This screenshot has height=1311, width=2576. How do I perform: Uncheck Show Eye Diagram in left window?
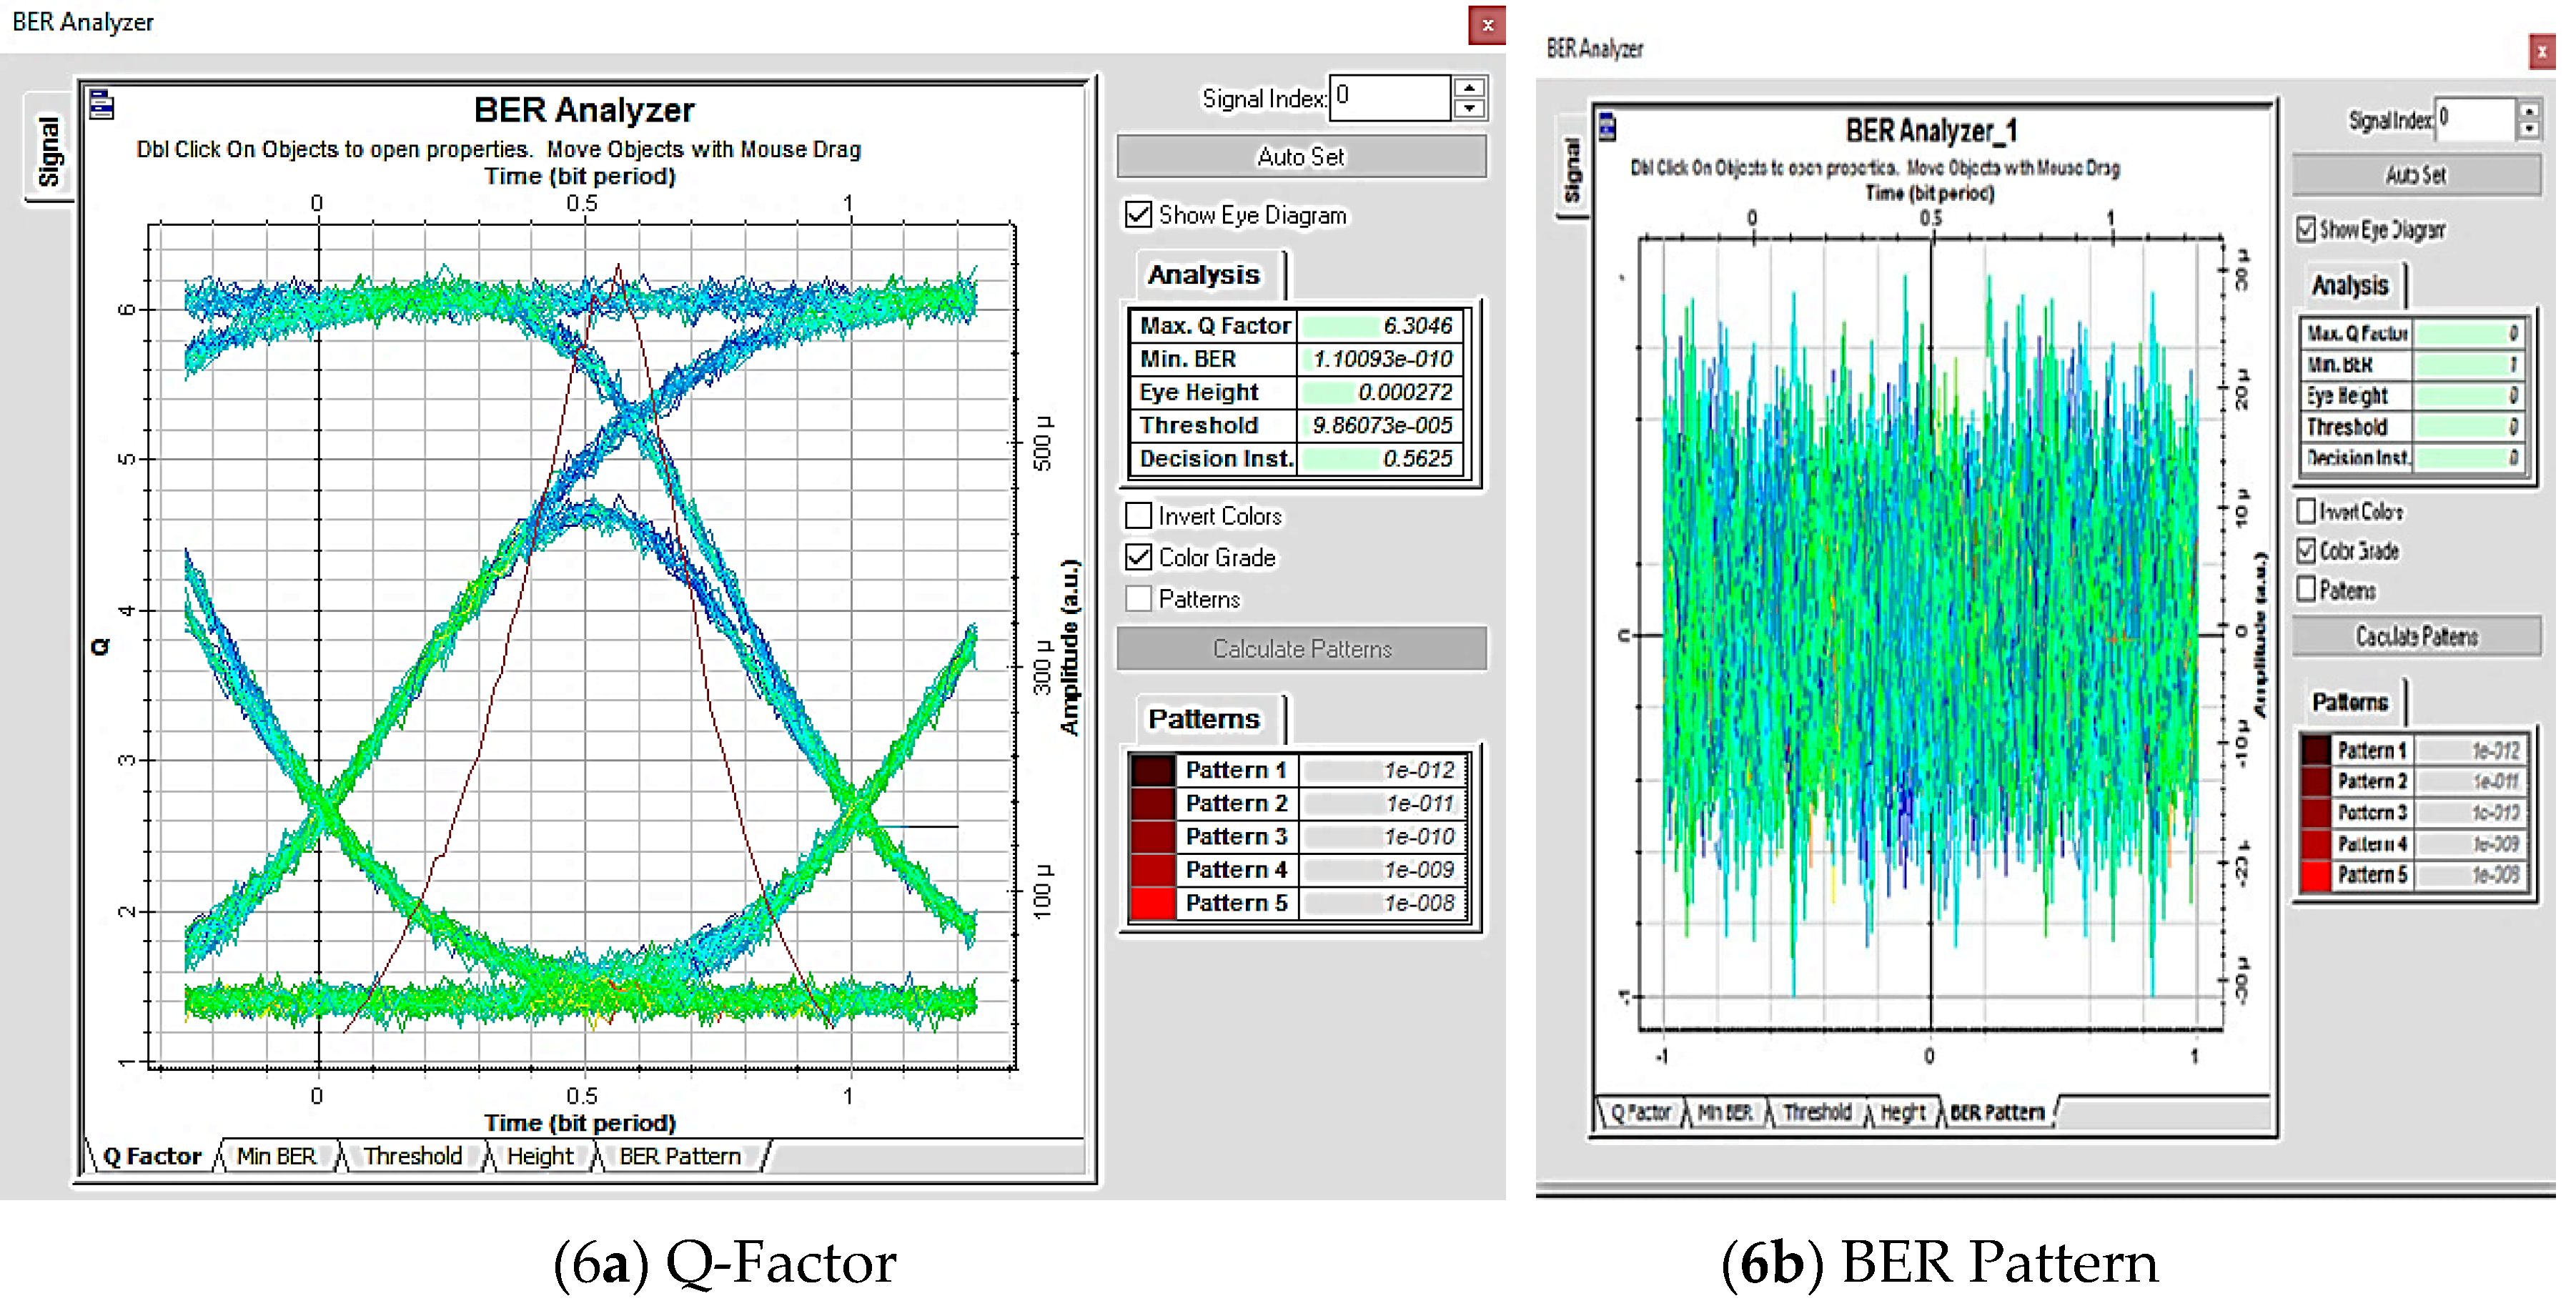1138,215
